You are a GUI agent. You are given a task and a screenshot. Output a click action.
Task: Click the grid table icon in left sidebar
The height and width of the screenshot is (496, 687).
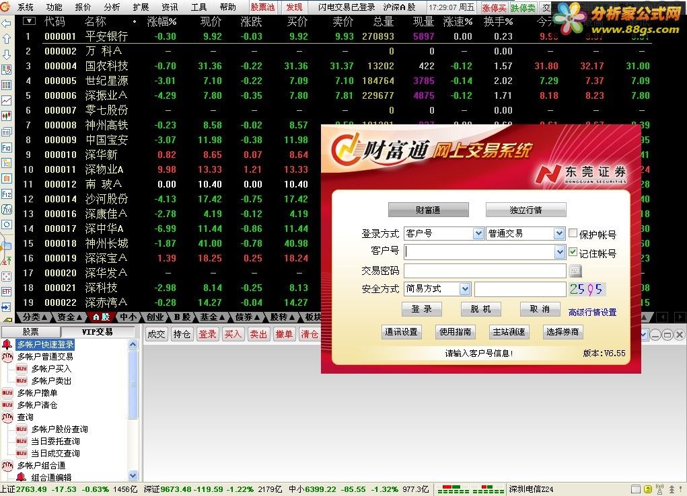6,85
